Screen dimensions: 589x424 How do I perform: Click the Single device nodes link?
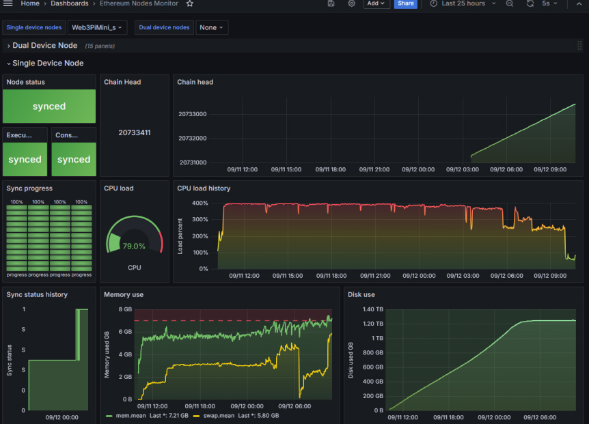33,27
